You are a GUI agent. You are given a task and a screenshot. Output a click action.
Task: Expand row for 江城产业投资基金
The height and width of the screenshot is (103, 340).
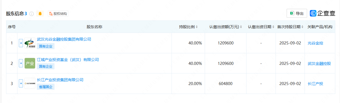coord(21,63)
